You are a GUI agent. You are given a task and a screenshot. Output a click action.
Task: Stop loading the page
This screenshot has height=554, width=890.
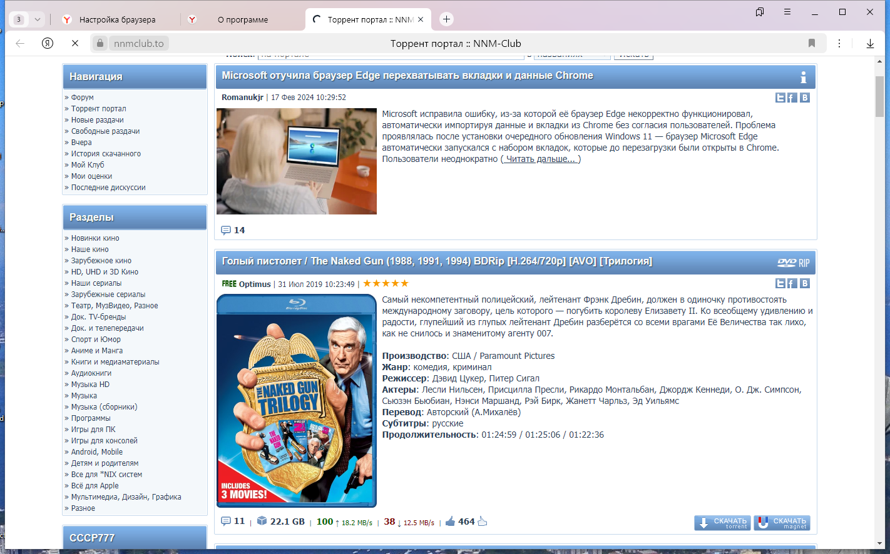(75, 43)
